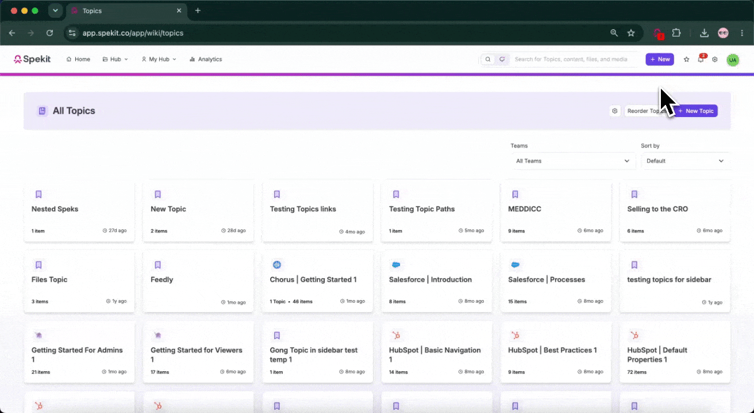Open the Feedly topic card
The width and height of the screenshot is (754, 413).
[198, 281]
